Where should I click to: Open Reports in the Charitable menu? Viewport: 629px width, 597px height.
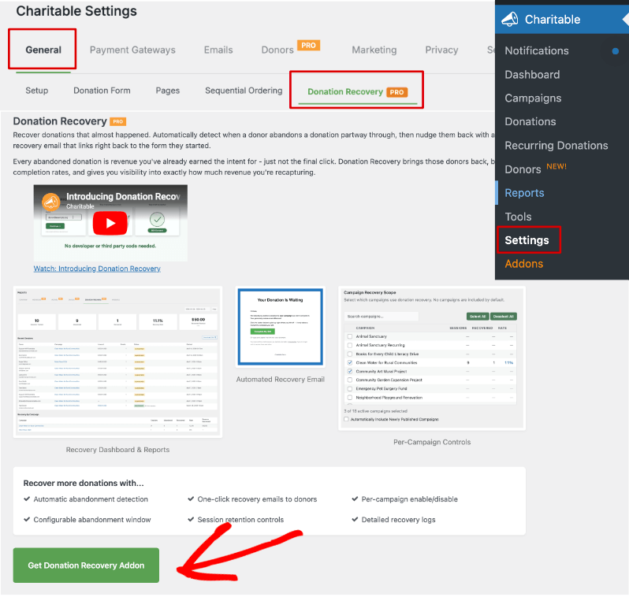pos(524,193)
